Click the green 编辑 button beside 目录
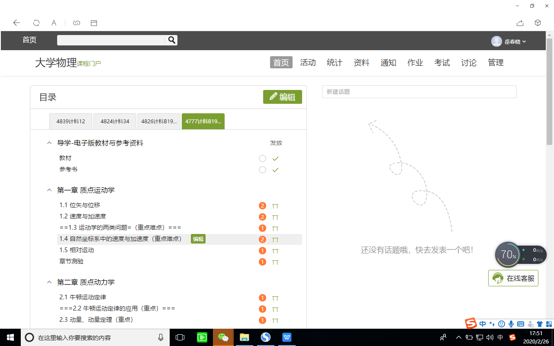This screenshot has width=554, height=346. [282, 97]
